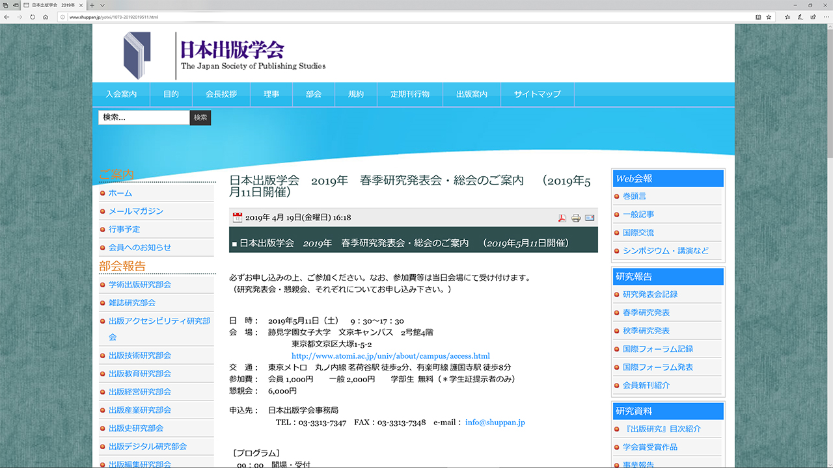The image size is (833, 468).
Task: Click the browser forward arrow
Action: pyautogui.click(x=20, y=17)
